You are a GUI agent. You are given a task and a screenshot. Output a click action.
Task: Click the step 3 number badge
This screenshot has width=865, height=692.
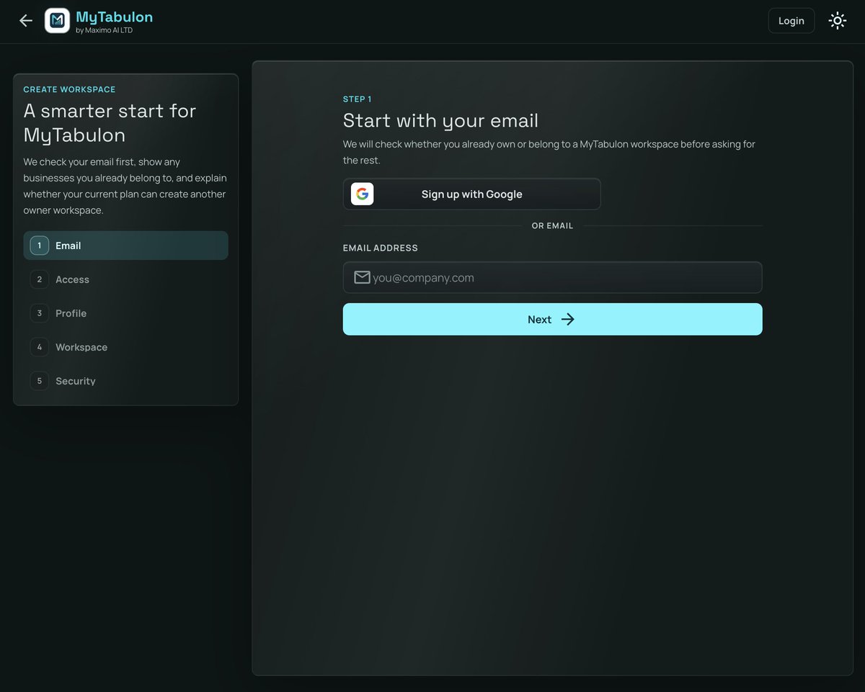point(39,313)
